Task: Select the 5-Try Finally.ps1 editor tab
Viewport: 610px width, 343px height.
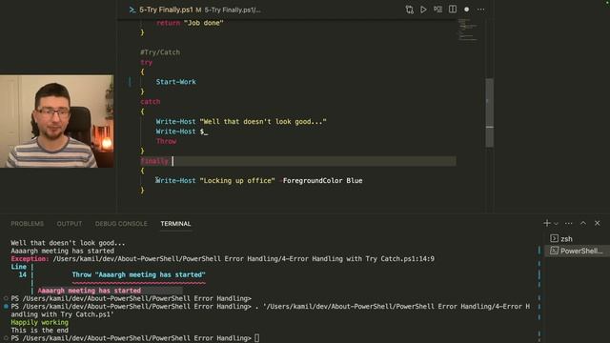Action: pyautogui.click(x=166, y=10)
